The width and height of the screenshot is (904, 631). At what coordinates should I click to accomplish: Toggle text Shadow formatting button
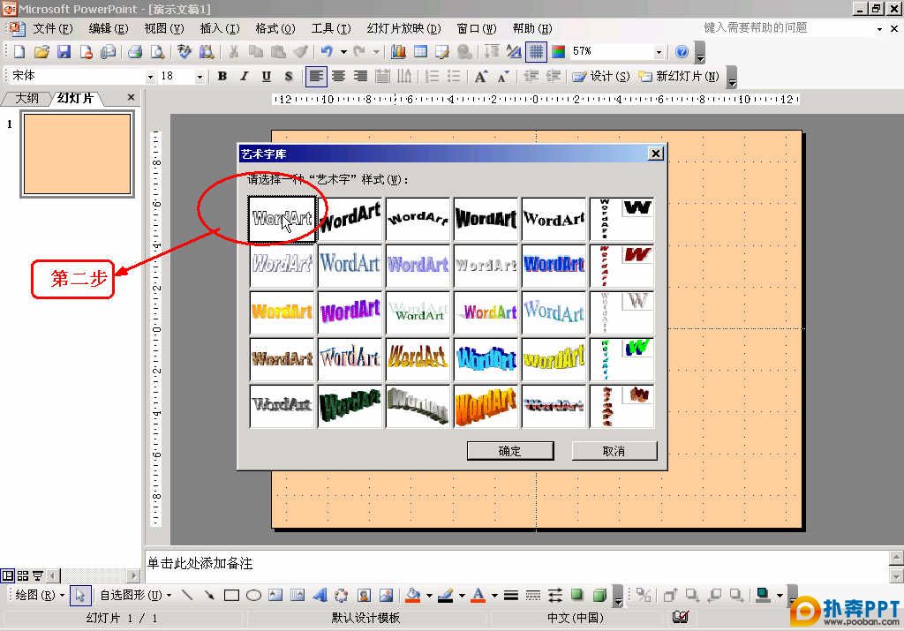[289, 76]
